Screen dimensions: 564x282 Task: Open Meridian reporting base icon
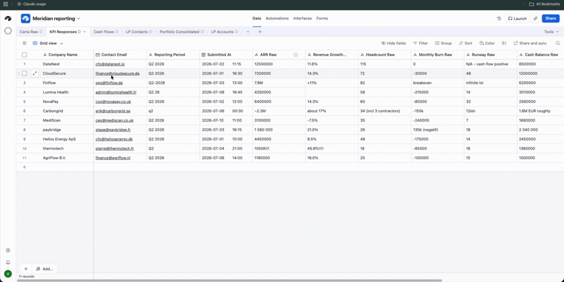25,19
